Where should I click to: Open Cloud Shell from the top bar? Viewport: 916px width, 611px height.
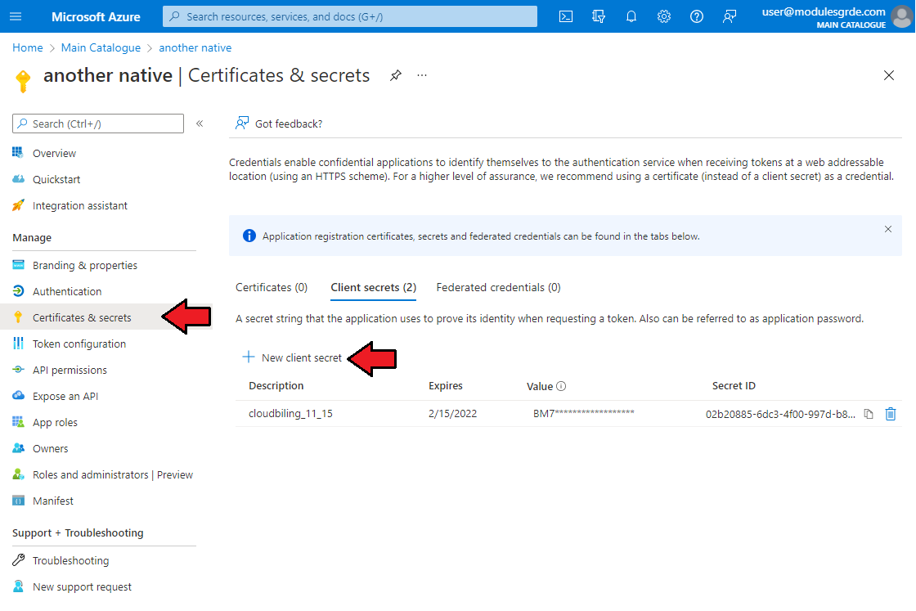[x=565, y=16]
